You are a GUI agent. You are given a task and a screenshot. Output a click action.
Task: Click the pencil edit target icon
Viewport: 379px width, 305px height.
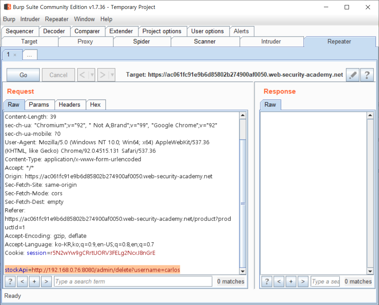point(353,75)
